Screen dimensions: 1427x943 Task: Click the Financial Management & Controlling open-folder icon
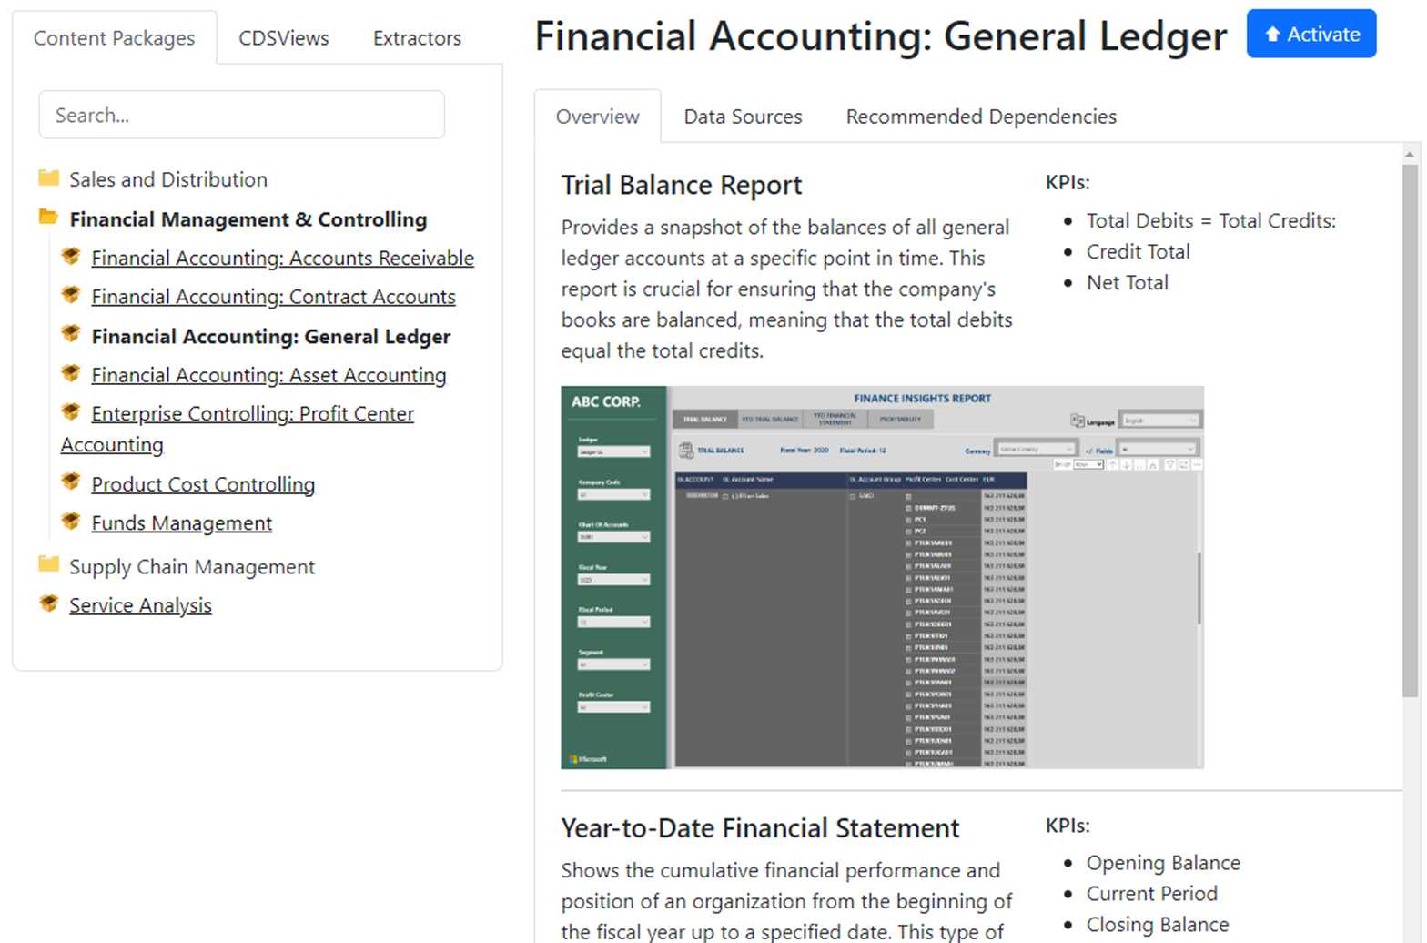point(49,218)
